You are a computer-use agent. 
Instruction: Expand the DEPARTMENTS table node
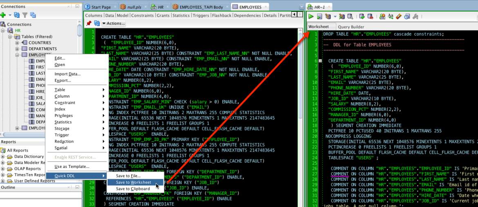pyautogui.click(x=18, y=49)
